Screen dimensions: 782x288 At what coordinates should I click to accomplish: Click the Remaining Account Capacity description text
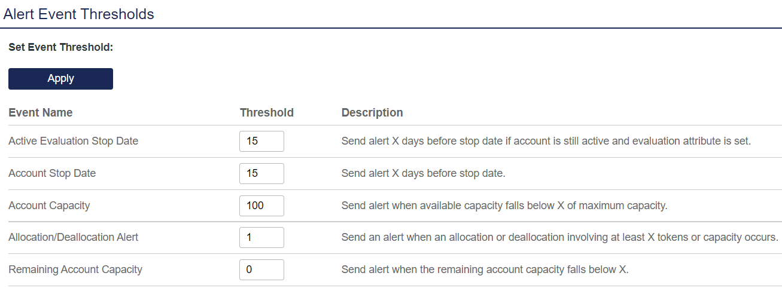(485, 269)
